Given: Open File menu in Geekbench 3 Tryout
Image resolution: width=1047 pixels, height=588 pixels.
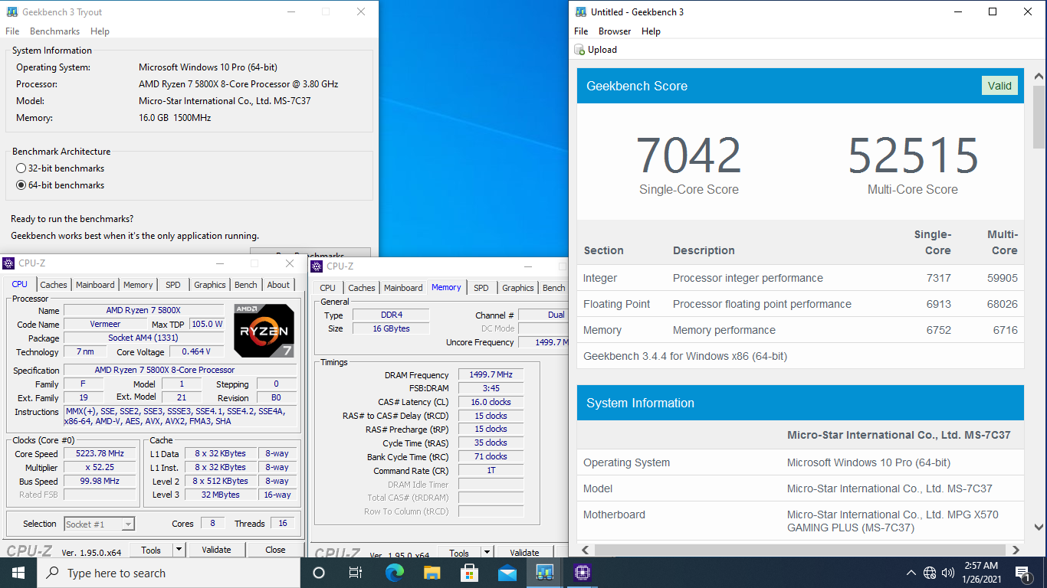Looking at the screenshot, I should pos(12,31).
